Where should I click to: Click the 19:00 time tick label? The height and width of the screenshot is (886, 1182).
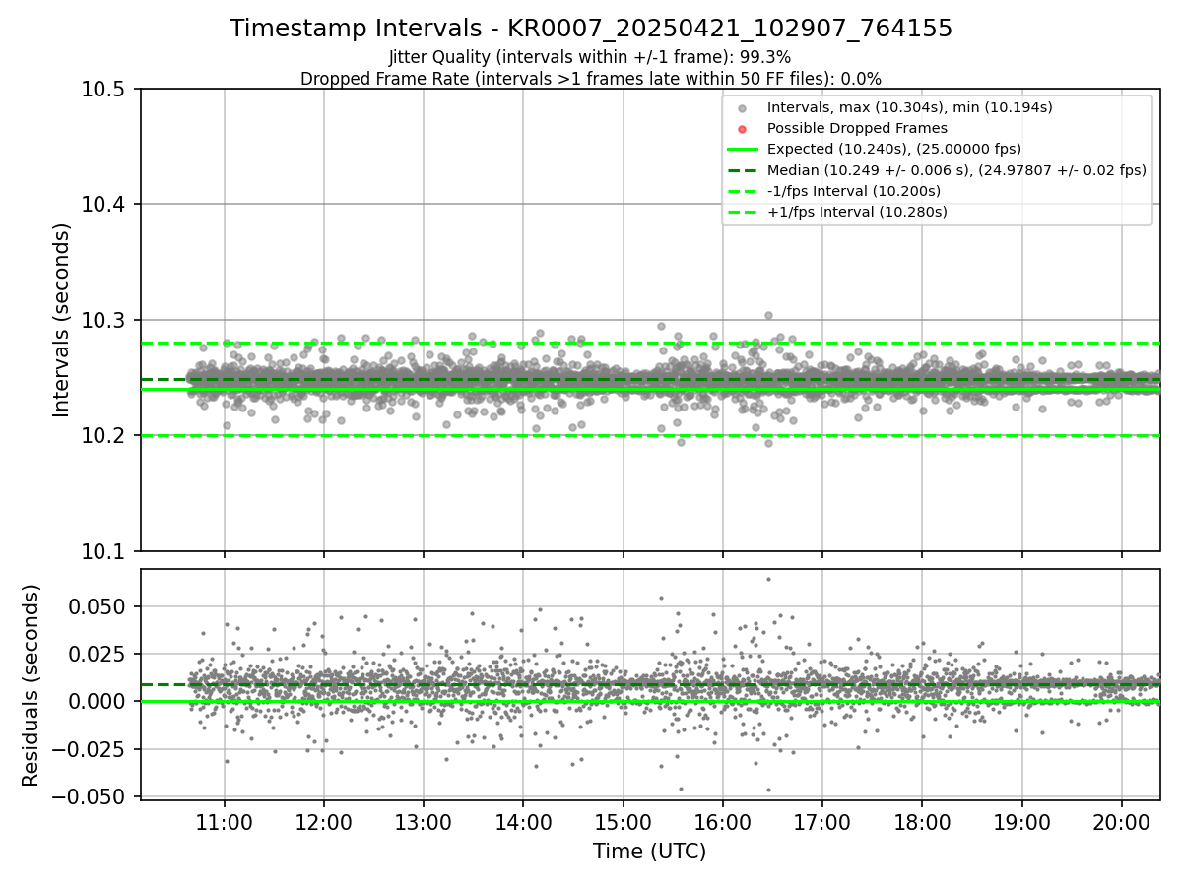[x=1020, y=821]
